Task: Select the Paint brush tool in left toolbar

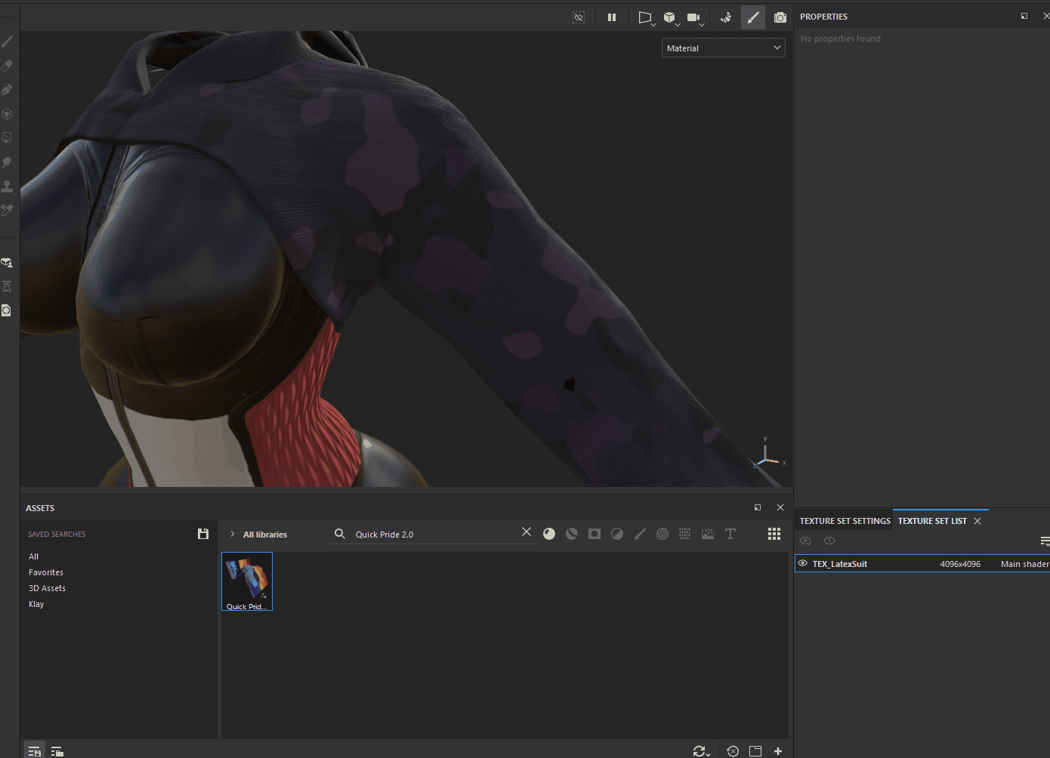Action: (8, 42)
